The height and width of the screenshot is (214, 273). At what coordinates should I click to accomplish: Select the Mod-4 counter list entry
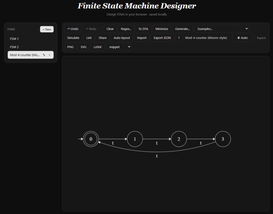click(x=31, y=55)
